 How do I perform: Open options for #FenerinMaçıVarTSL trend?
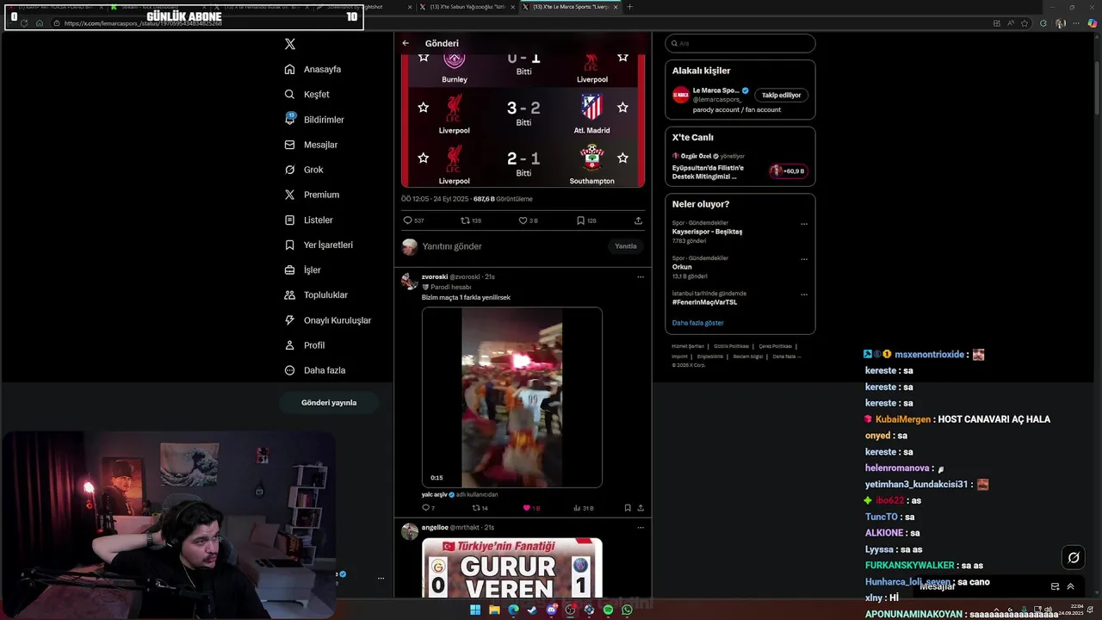(x=804, y=294)
